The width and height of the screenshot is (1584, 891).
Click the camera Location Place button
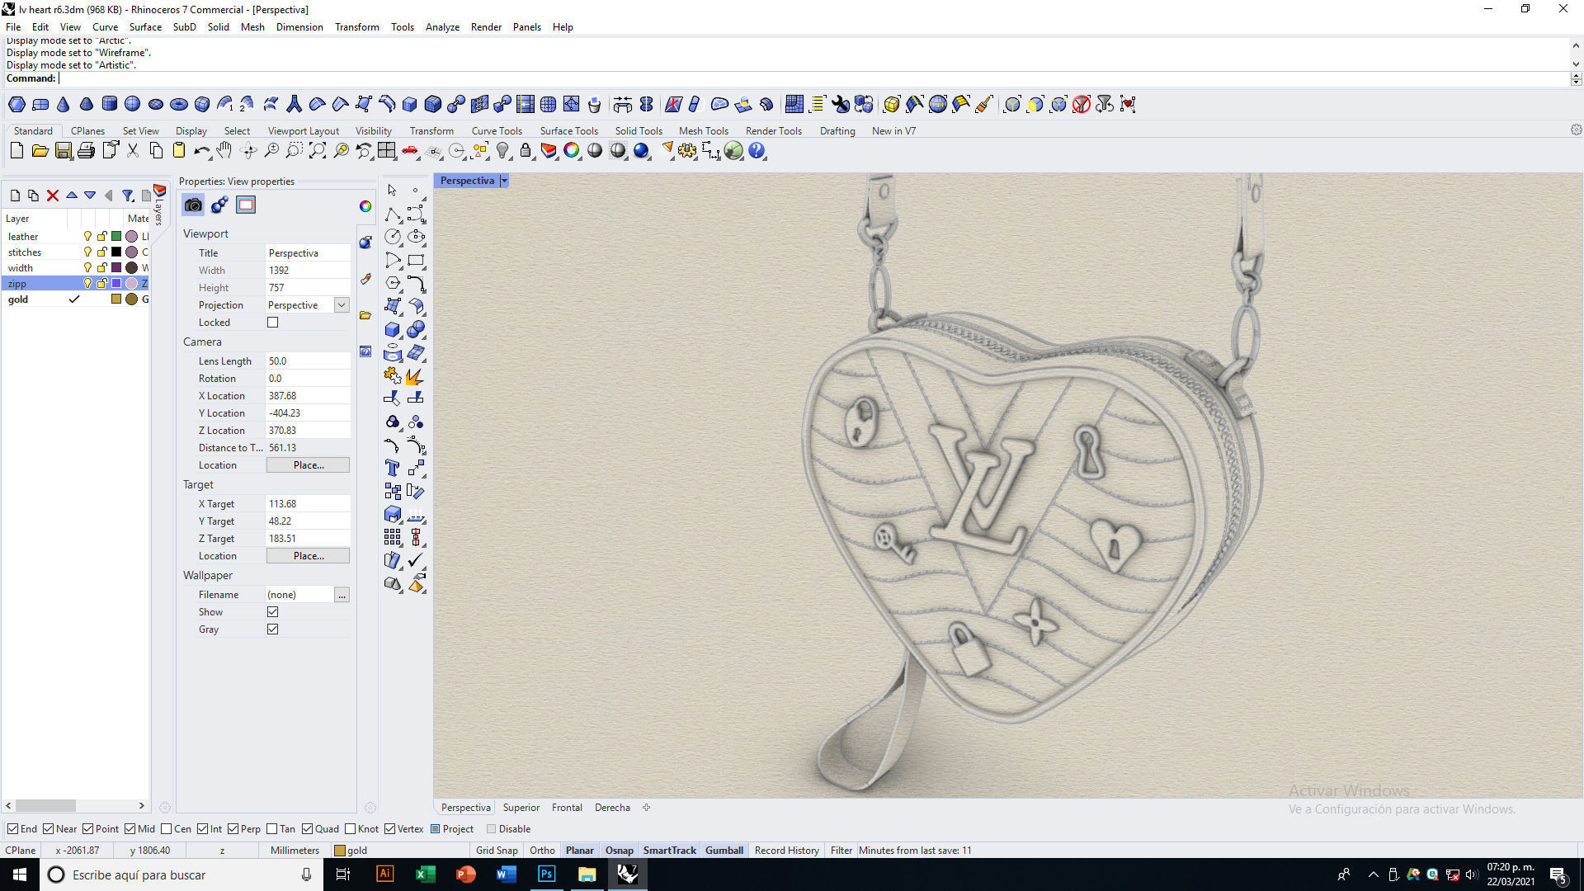tap(309, 465)
